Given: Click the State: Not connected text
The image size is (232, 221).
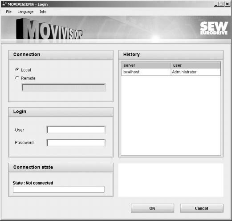Looking at the screenshot, I should 33,183.
